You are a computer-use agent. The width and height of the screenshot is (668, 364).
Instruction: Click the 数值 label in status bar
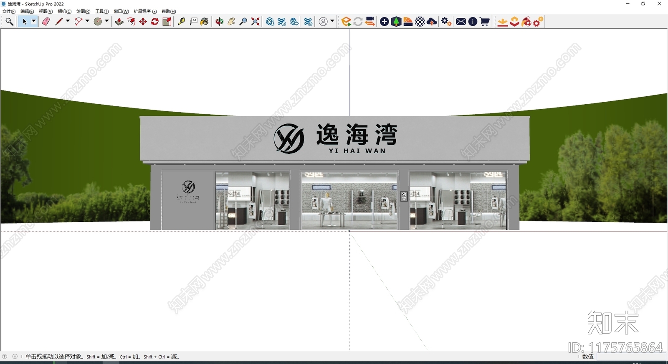click(588, 356)
